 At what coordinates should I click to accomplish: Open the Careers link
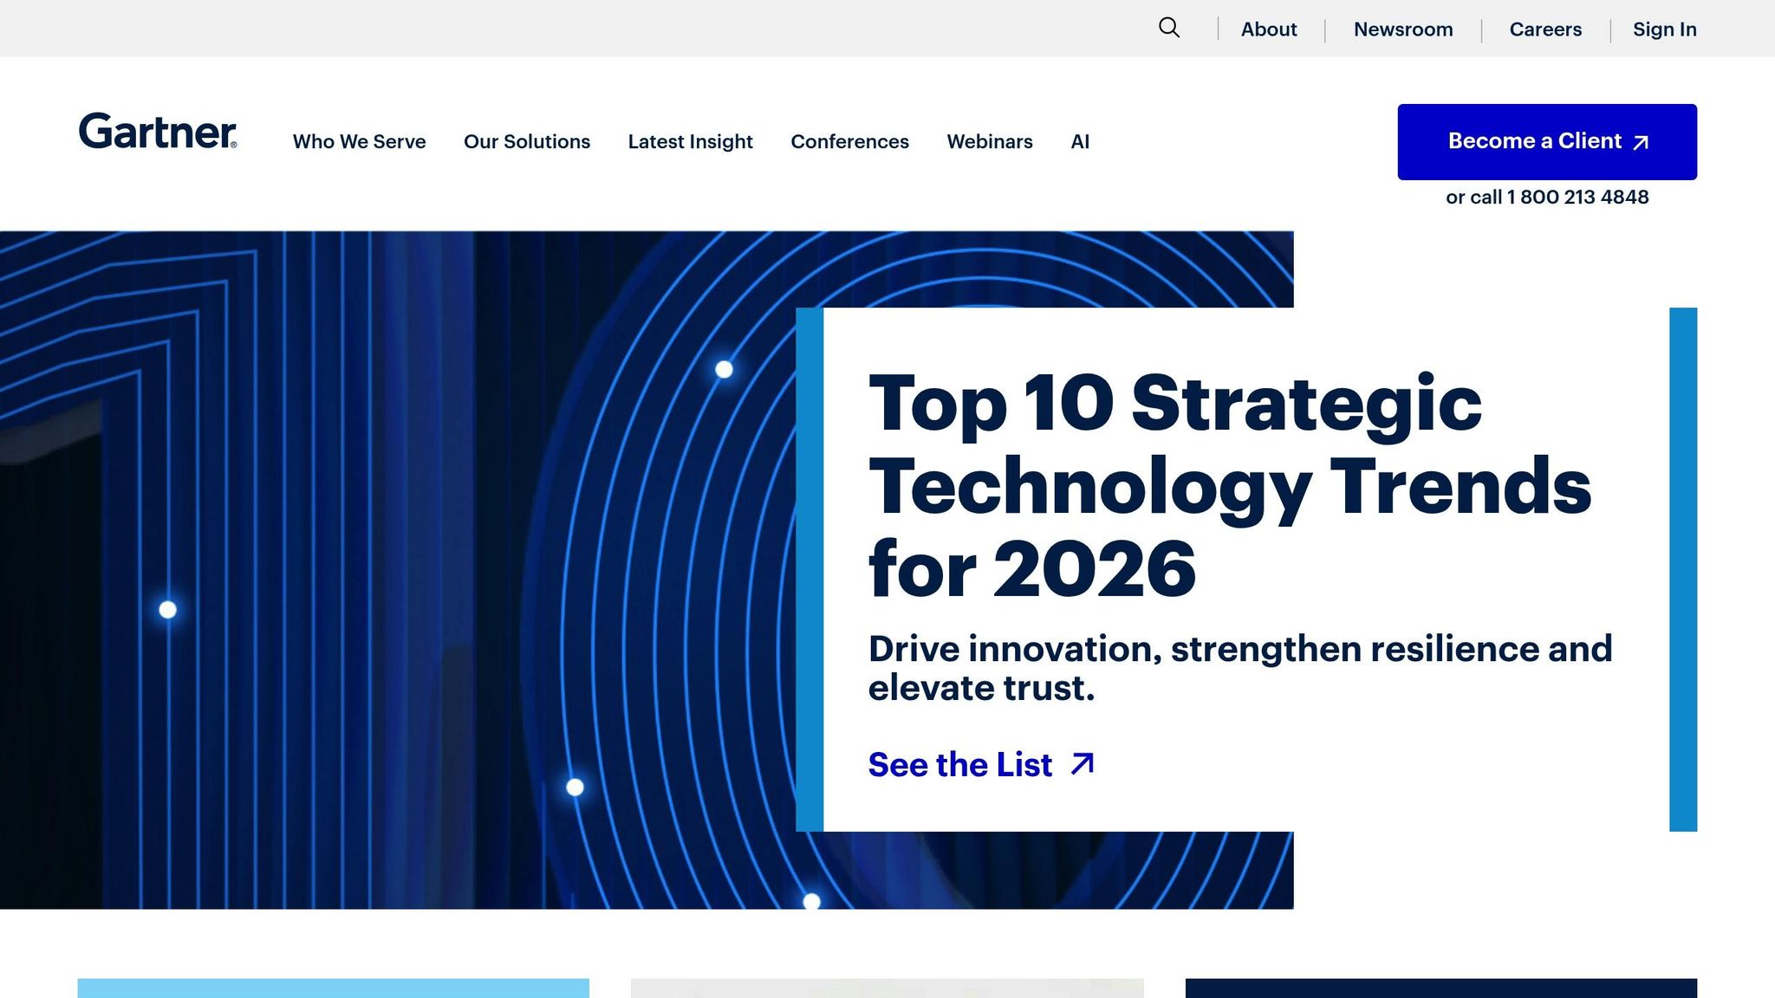tap(1545, 29)
